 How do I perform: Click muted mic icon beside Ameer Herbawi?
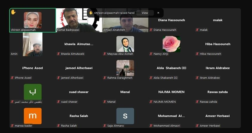point(197,126)
